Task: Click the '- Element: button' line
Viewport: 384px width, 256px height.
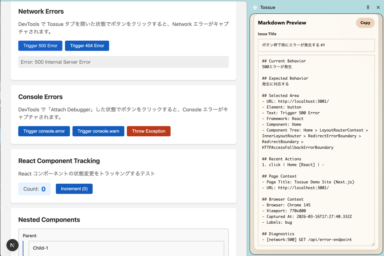Action: pyautogui.click(x=282, y=107)
